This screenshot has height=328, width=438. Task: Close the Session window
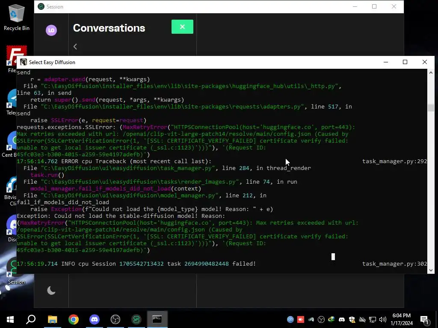pyautogui.click(x=394, y=6)
